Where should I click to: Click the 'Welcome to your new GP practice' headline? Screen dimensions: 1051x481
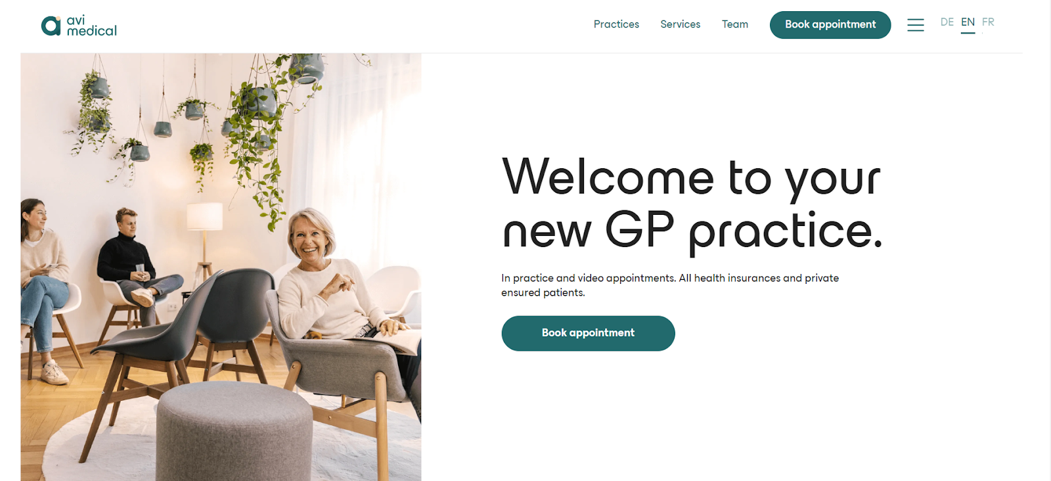point(692,204)
